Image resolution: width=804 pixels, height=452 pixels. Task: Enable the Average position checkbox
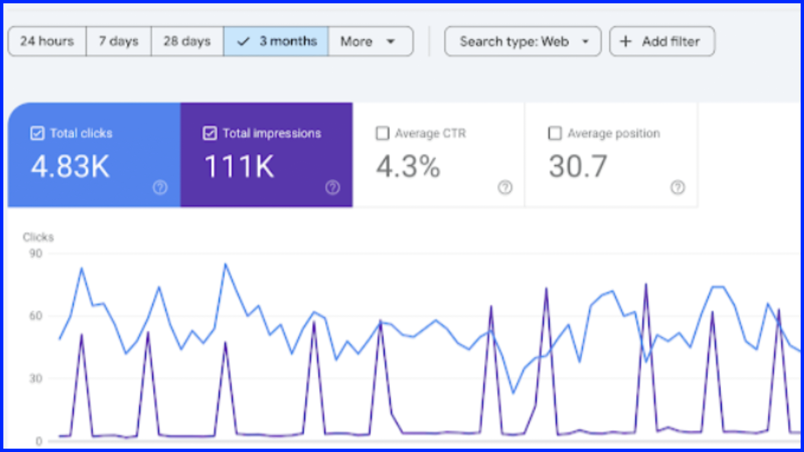point(555,133)
